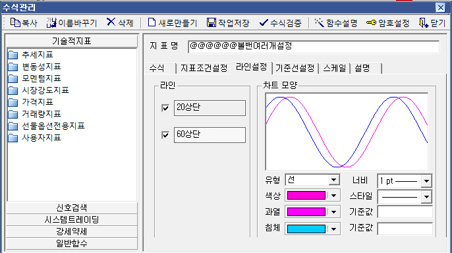Click the 암호설정 key icon

[x=371, y=22]
